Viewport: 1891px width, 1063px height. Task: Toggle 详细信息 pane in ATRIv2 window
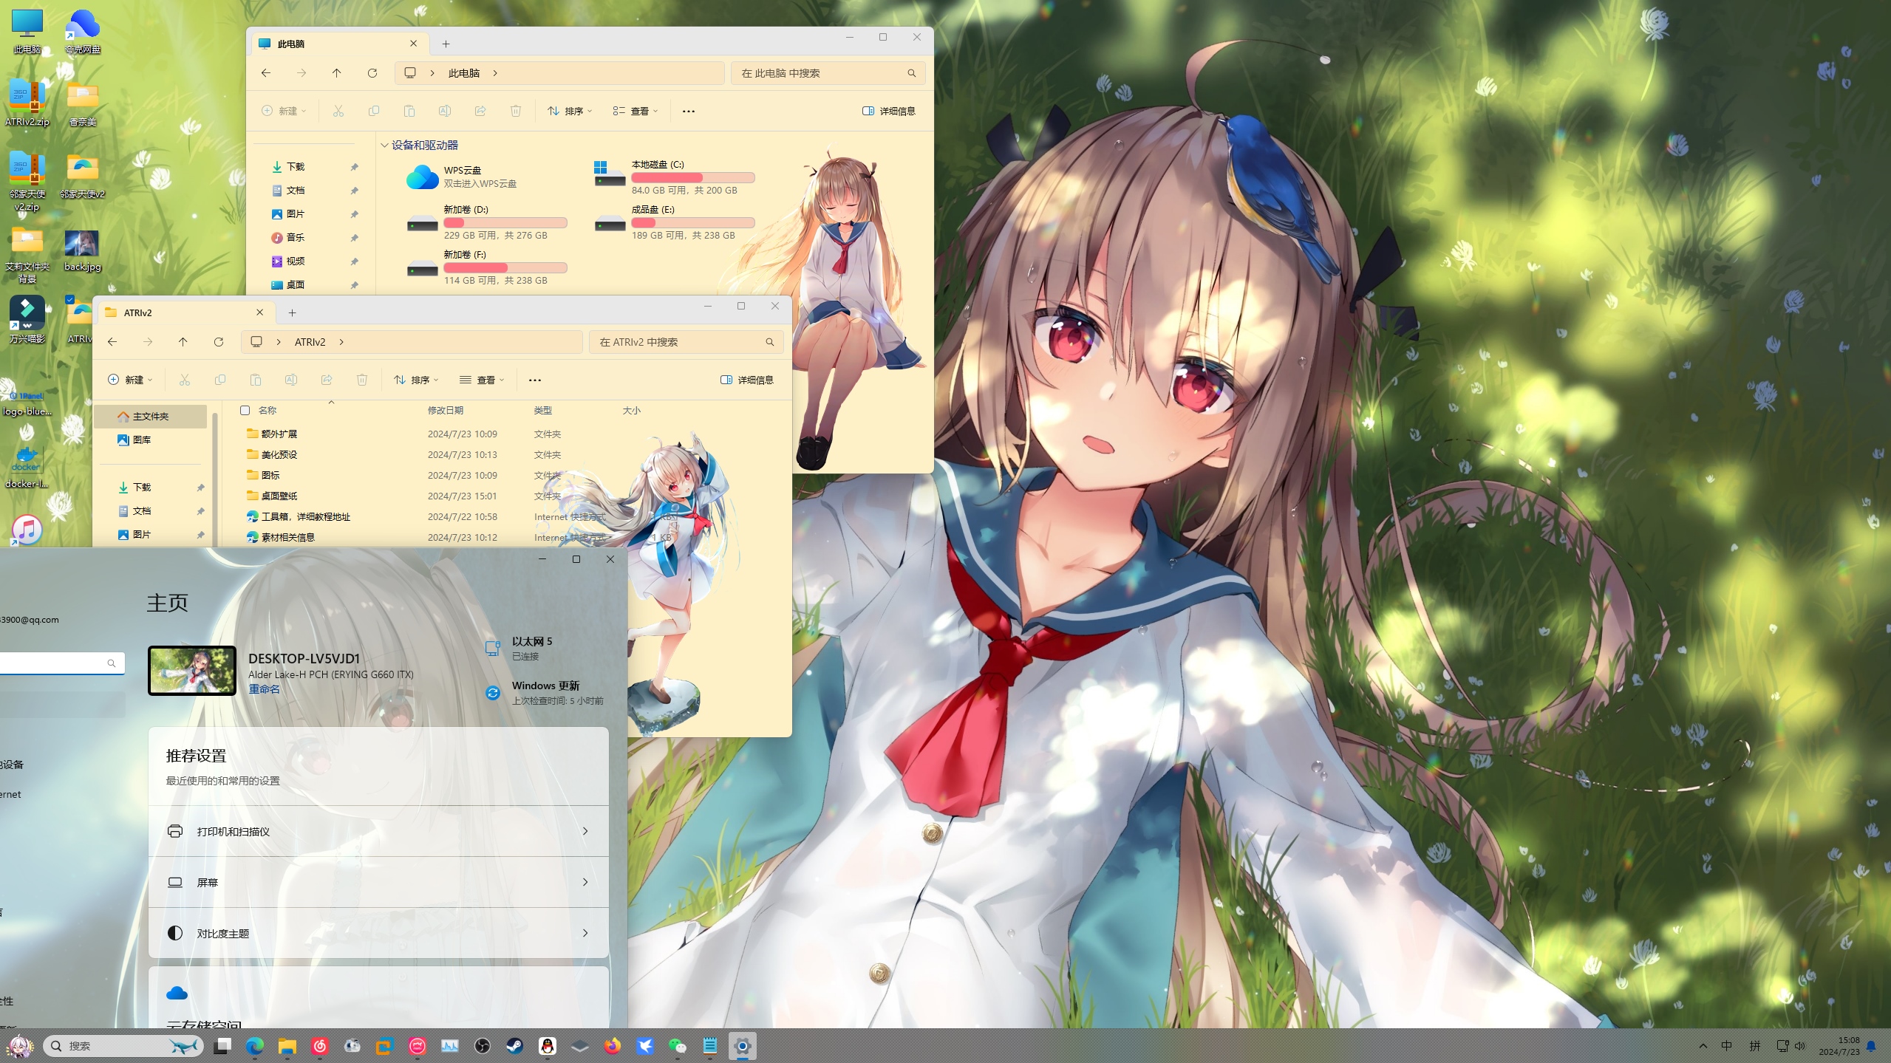click(747, 380)
